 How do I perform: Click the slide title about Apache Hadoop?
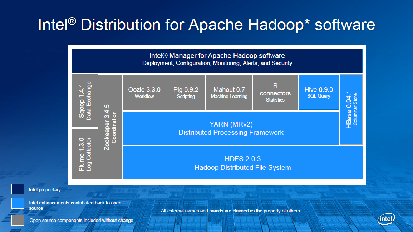coord(206,25)
